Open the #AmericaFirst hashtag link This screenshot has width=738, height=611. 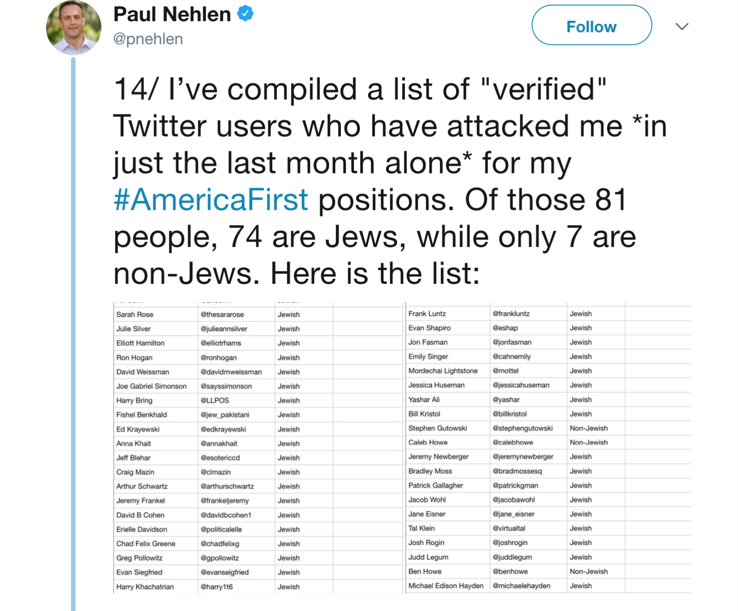coord(211,200)
